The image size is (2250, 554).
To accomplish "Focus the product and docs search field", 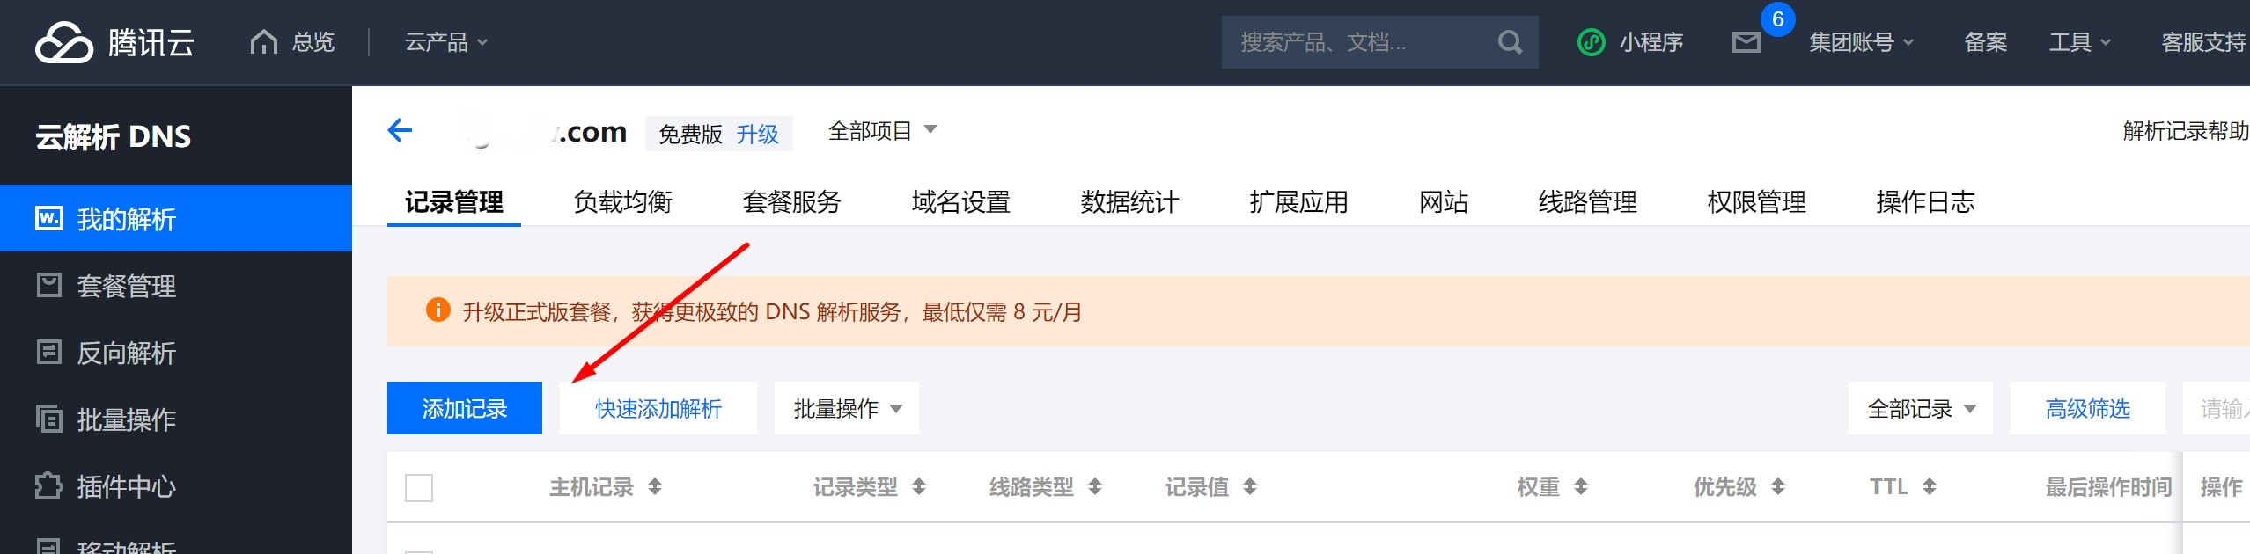I will [1360, 42].
